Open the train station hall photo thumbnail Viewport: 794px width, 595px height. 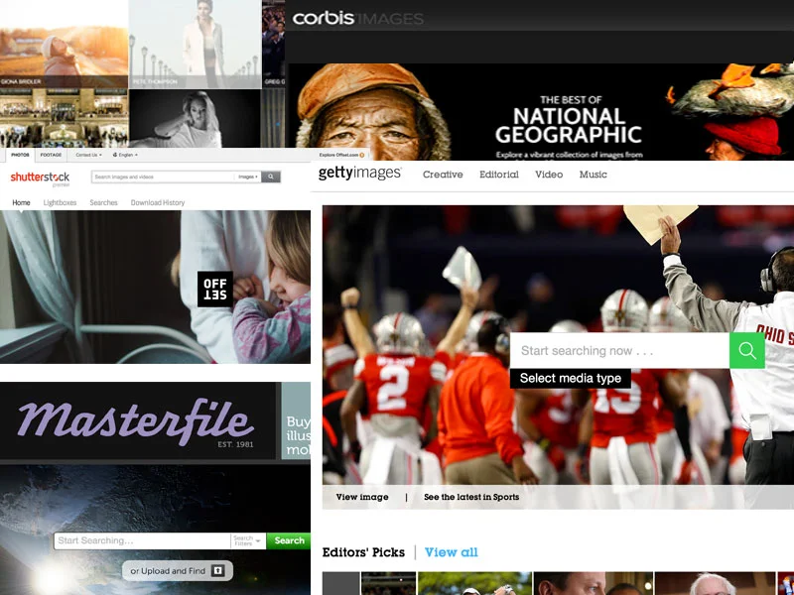[64, 118]
